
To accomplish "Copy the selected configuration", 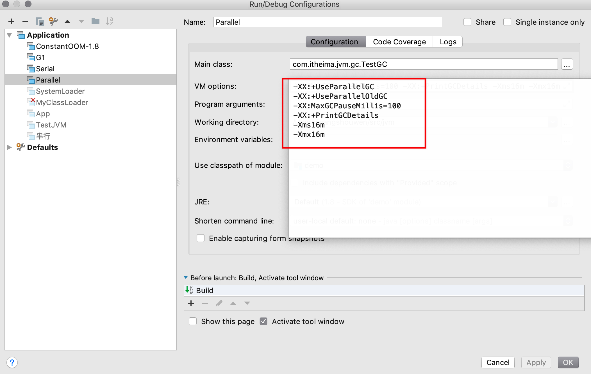I will (x=40, y=21).
